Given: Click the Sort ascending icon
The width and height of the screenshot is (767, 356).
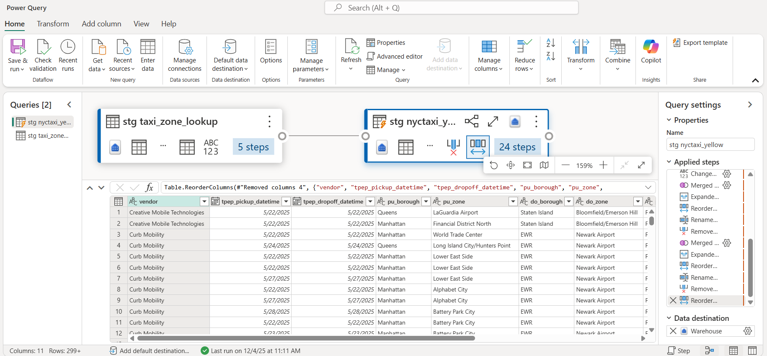Looking at the screenshot, I should tap(550, 43).
